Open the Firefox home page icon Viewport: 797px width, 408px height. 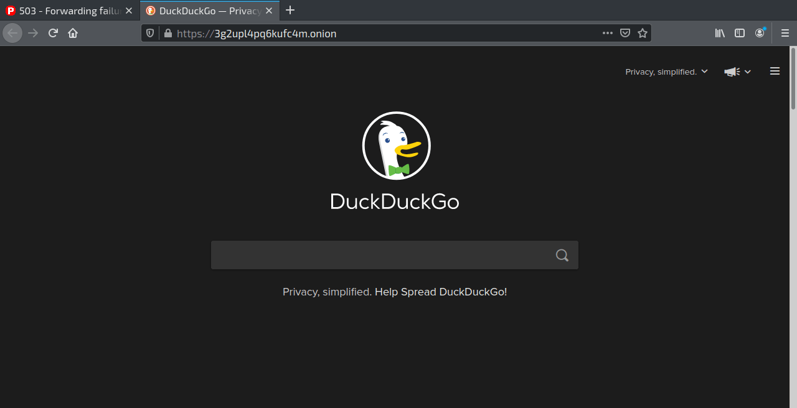pyautogui.click(x=73, y=33)
